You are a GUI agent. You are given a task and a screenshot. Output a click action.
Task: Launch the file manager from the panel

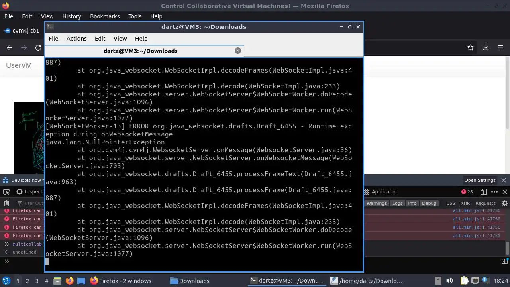point(57,281)
